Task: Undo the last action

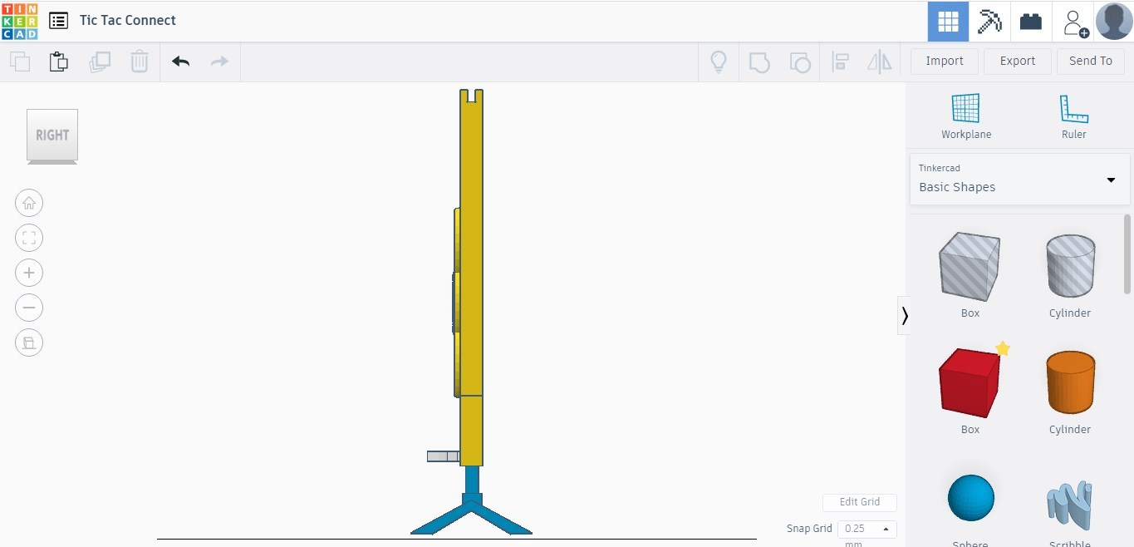Action: [x=180, y=62]
